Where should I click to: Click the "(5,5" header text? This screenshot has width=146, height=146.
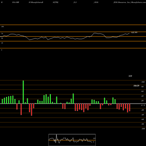(x=75, y=2)
